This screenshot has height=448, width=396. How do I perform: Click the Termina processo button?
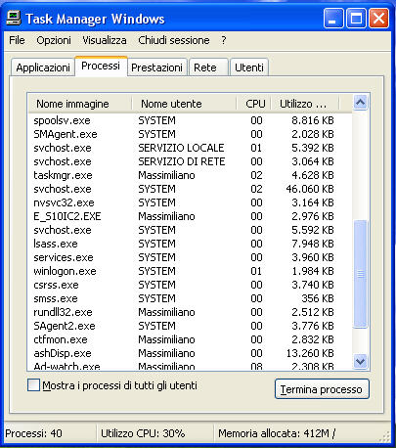pos(322,389)
